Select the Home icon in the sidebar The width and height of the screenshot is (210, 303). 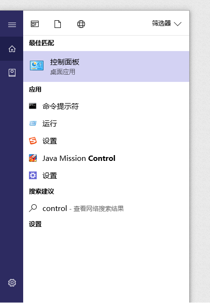[x=12, y=49]
